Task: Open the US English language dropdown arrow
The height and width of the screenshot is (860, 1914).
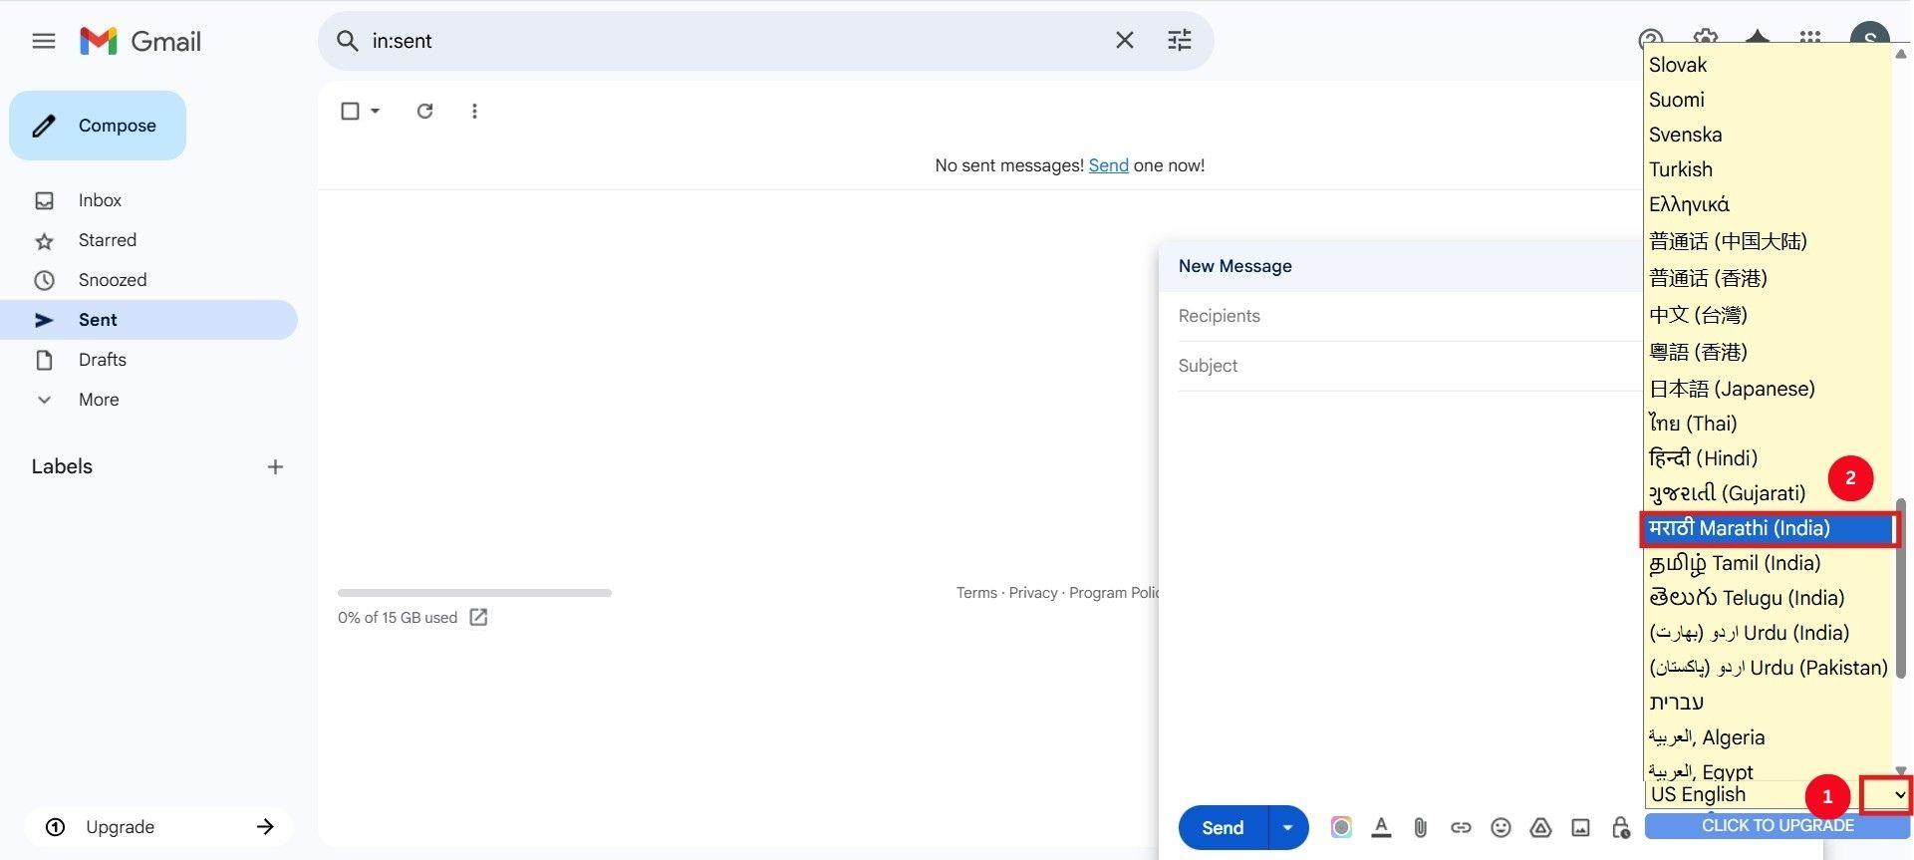Action: pyautogui.click(x=1898, y=794)
